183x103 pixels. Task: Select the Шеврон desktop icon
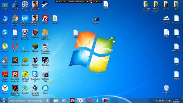tap(5, 6)
